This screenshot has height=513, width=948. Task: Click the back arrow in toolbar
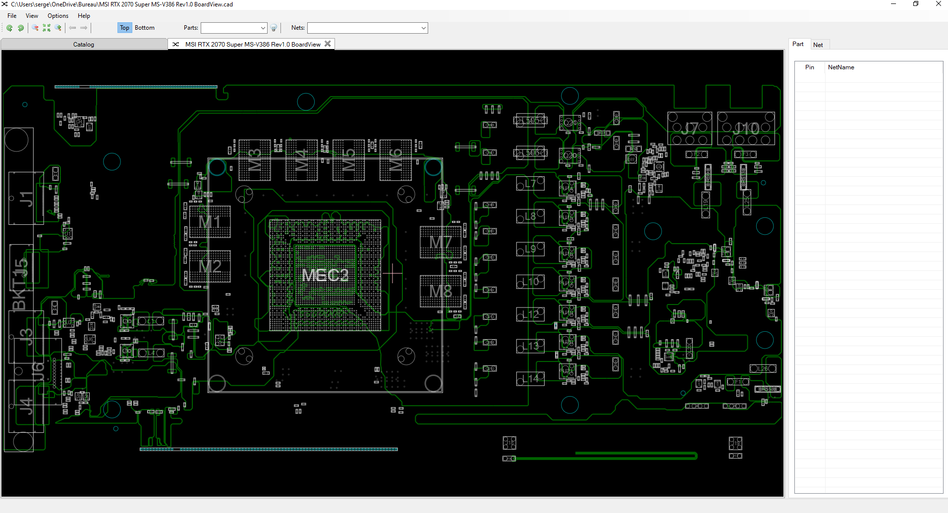(x=73, y=28)
